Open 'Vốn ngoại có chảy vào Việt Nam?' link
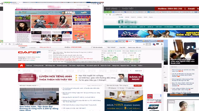199x111 pixels. tap(74, 108)
